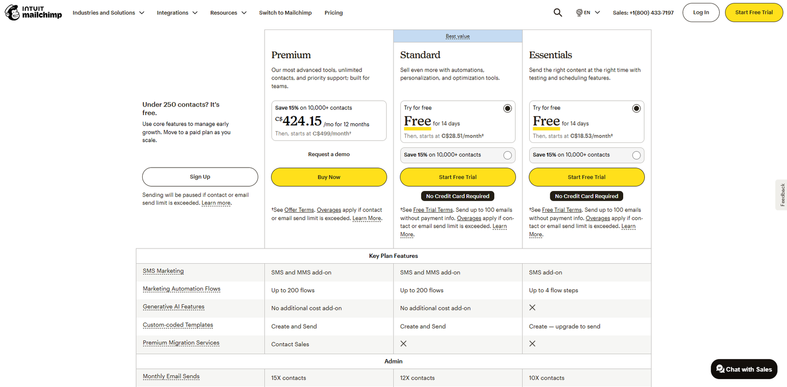
Task: Select Standard Save 15% radio option
Action: pos(508,155)
